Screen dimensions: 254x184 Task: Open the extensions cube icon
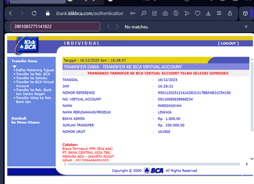[245, 13]
